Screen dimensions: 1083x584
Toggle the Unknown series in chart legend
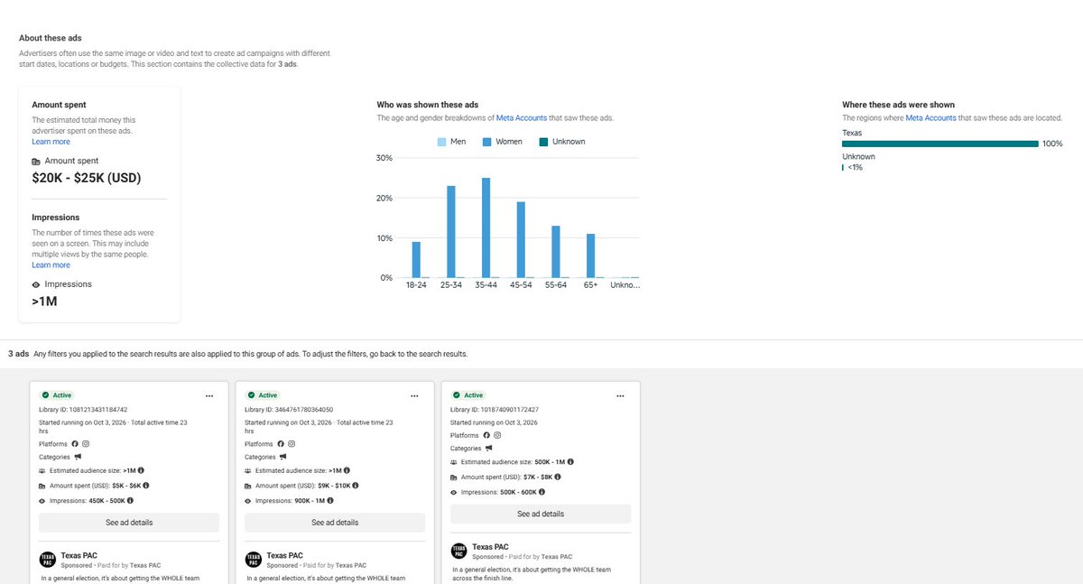[x=562, y=142]
